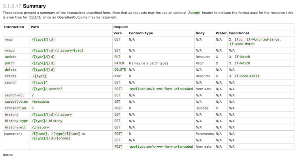Viewport: 298px width, 156px height.
Task: Click the /[type]/[id]/_history/[vid] path
Action: tap(57, 51)
